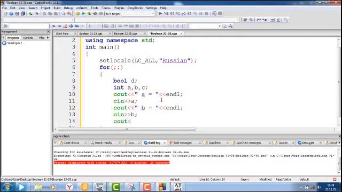Open the Build menu

(57, 8)
